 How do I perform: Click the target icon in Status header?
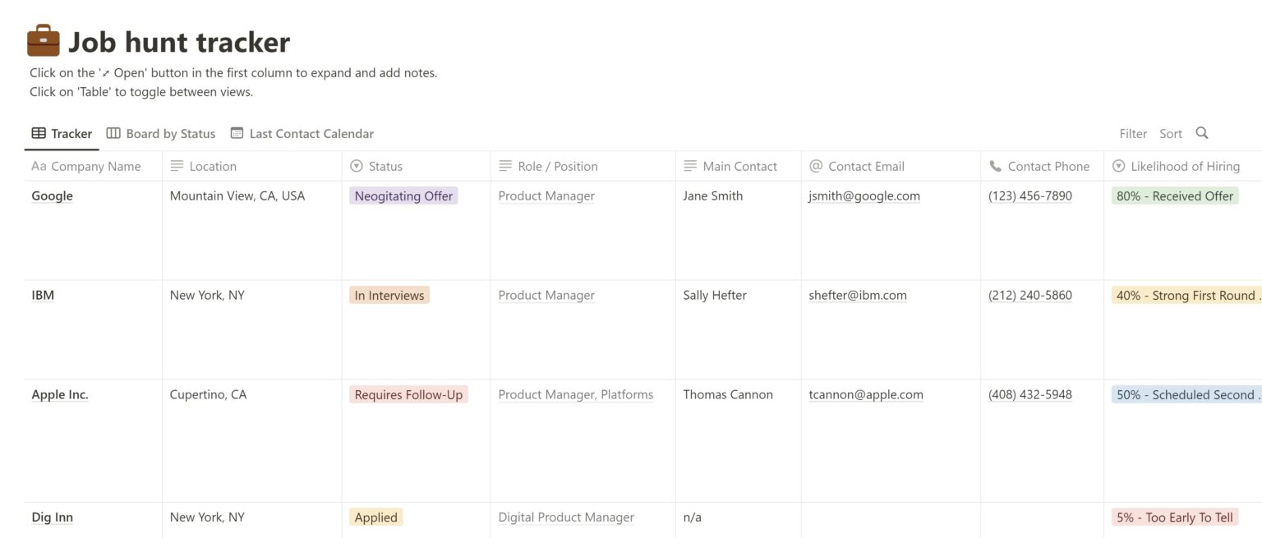tap(357, 166)
